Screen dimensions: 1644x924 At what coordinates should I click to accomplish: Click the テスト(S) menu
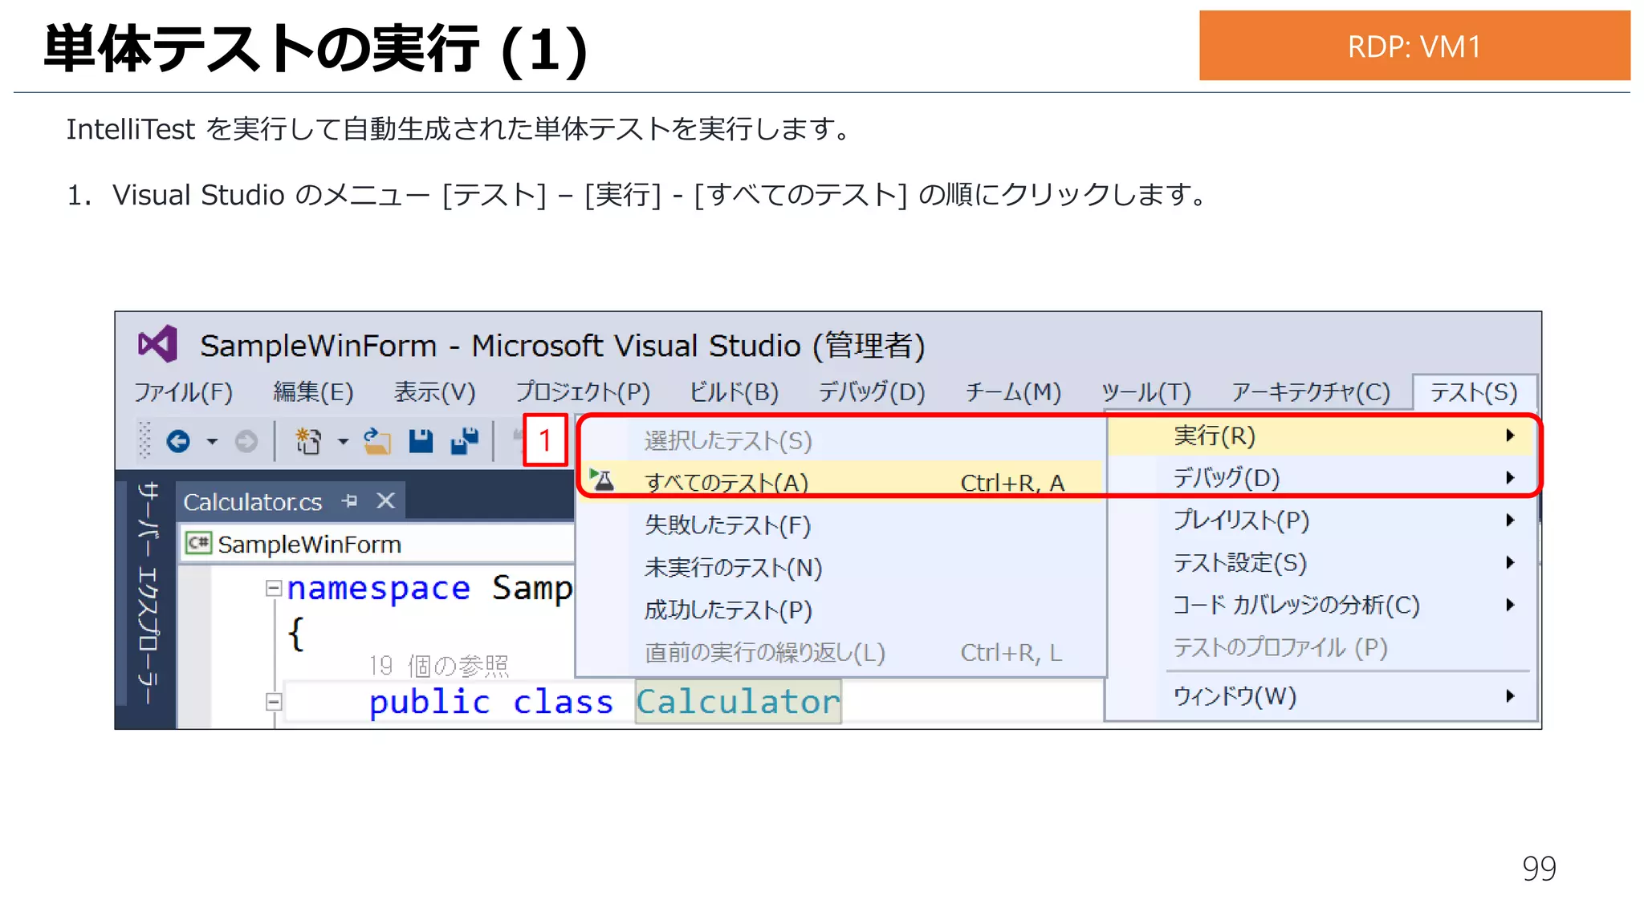1474,392
